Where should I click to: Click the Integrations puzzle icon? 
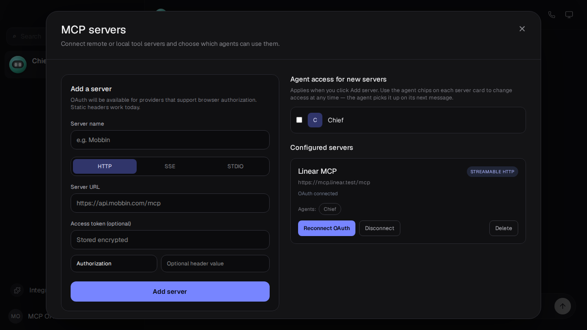click(x=17, y=290)
